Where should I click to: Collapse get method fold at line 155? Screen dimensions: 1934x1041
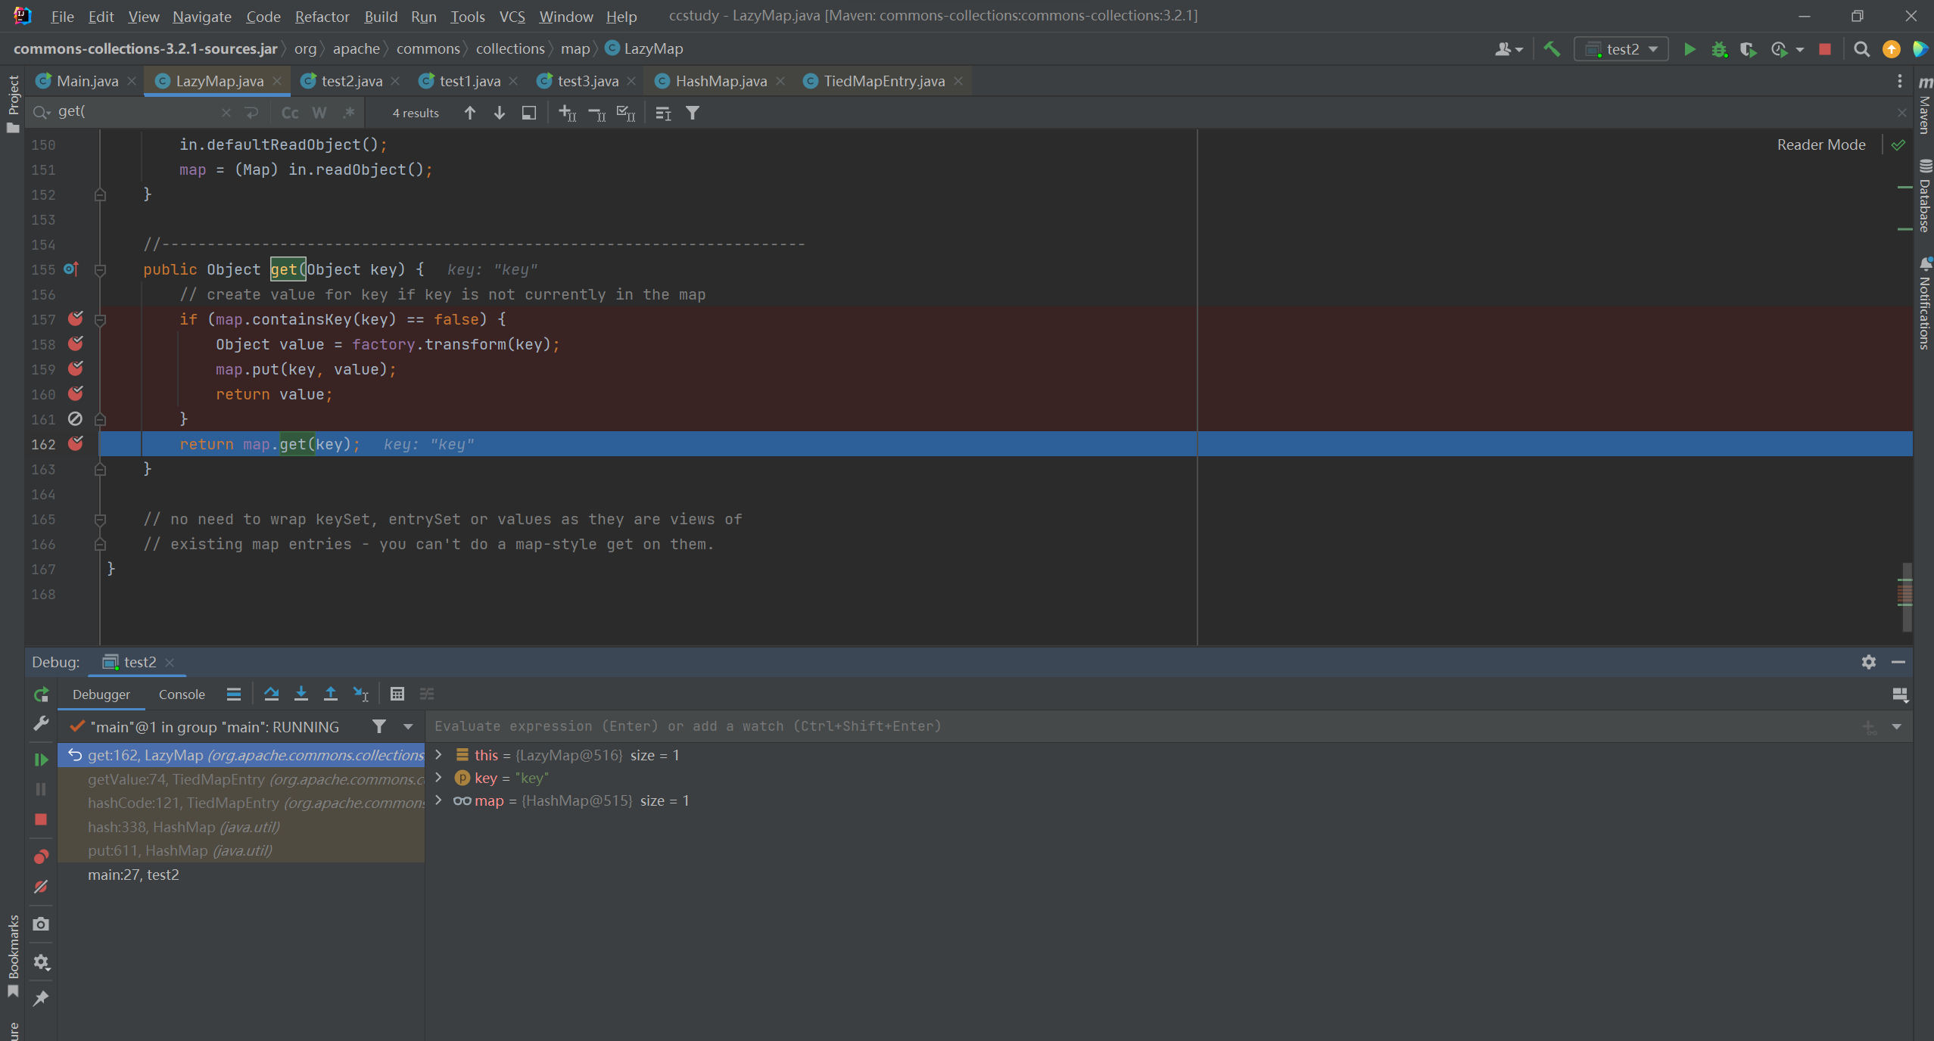[x=100, y=269]
